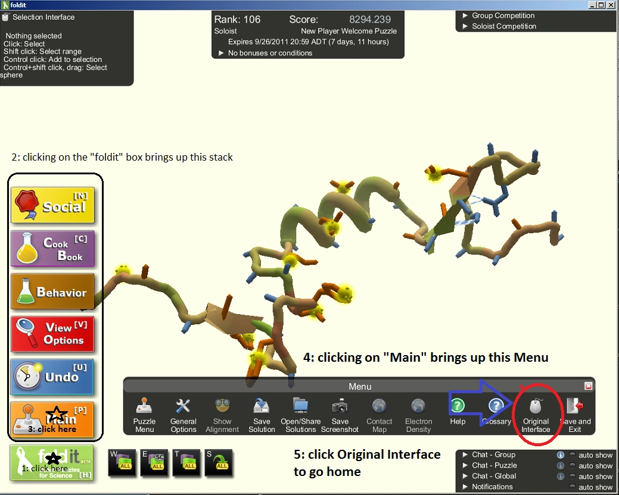Image resolution: width=619 pixels, height=495 pixels.
Task: Open the Contact Map
Action: [x=379, y=415]
